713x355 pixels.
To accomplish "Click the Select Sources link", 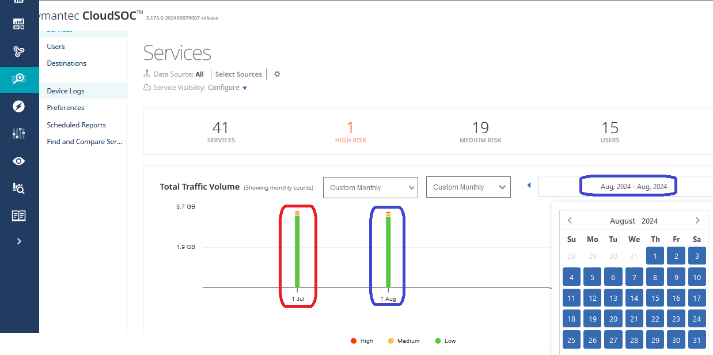I will point(238,74).
